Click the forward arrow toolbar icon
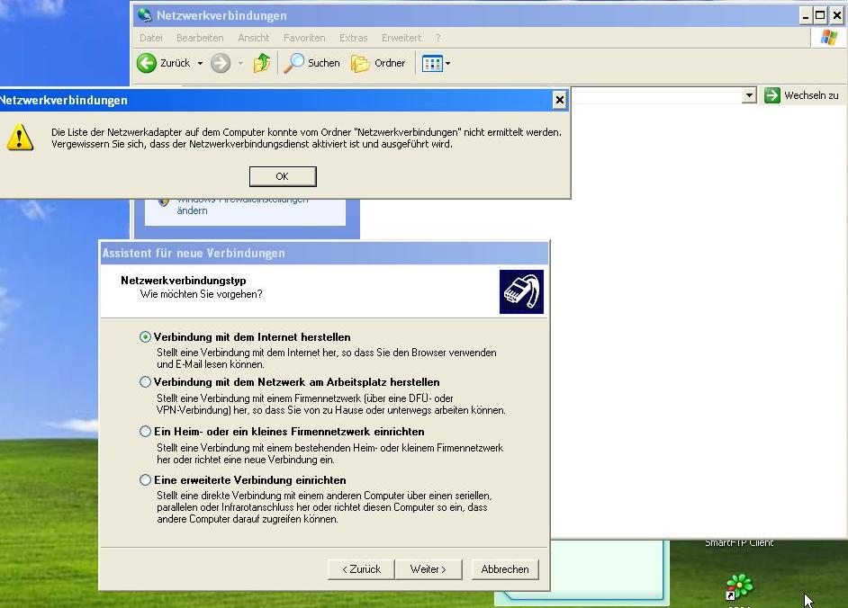Image resolution: width=848 pixels, height=608 pixels. (221, 63)
